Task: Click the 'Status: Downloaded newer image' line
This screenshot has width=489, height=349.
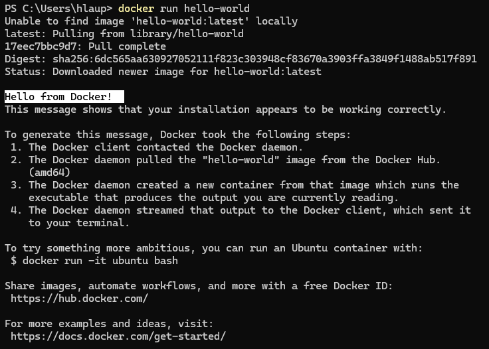Action: pos(163,72)
